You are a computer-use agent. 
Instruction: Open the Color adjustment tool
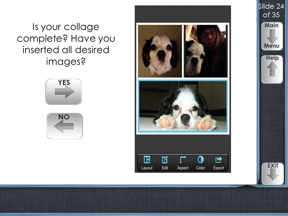point(201,163)
